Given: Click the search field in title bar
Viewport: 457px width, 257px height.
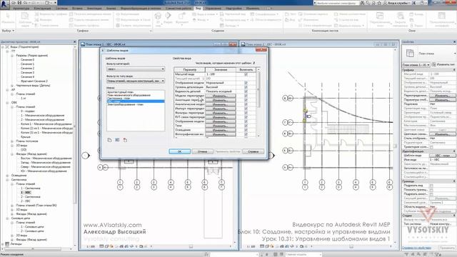Looking at the screenshot, I should (x=336, y=3).
